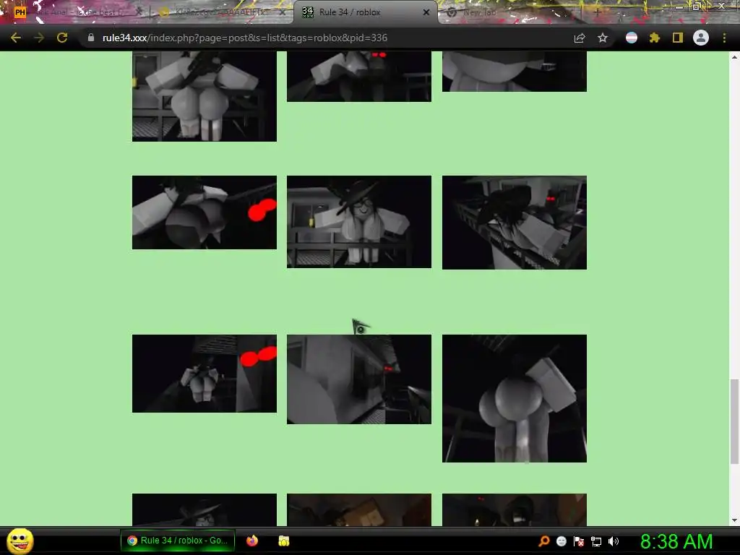
Task: Click the browser forward arrow
Action: click(x=39, y=38)
